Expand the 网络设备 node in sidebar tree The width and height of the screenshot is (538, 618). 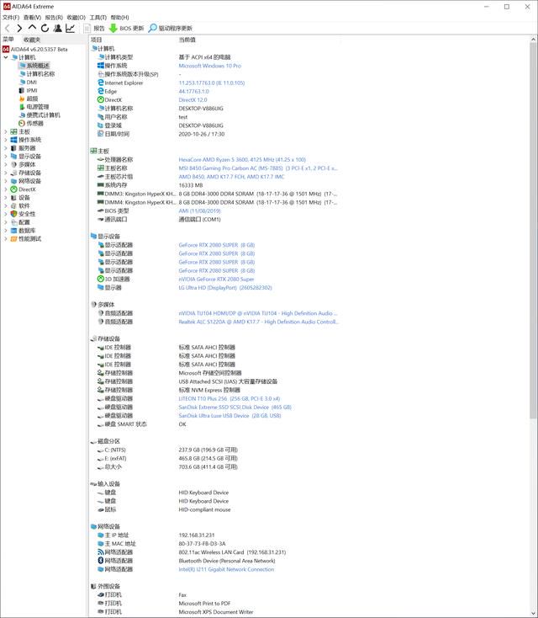(x=6, y=181)
